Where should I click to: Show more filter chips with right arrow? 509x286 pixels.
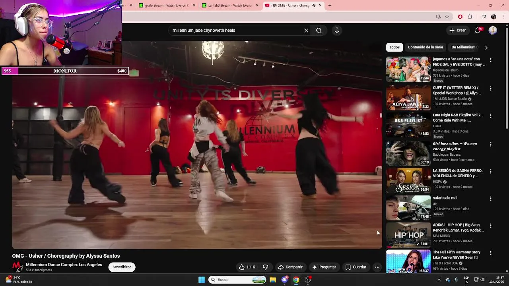point(486,48)
